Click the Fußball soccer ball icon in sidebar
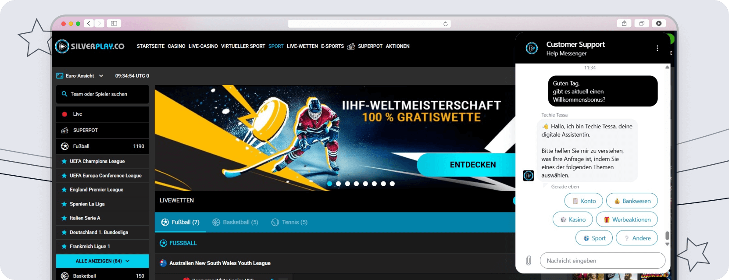729x280 pixels. [x=64, y=146]
